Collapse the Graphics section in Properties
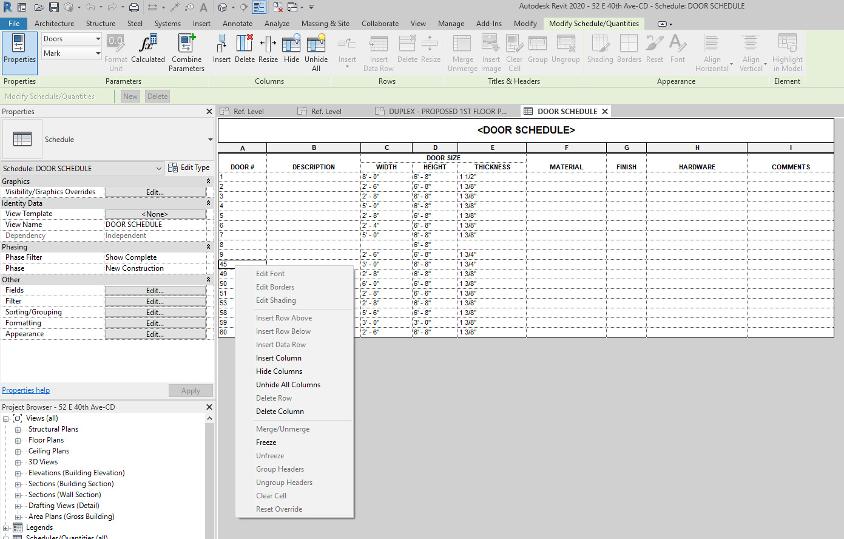This screenshot has height=539, width=844. pyautogui.click(x=208, y=181)
